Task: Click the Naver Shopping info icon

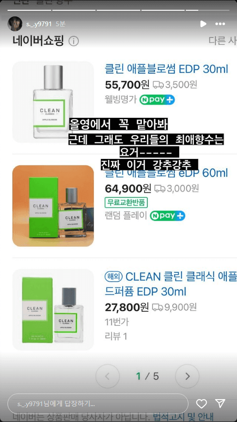Action: click(74, 41)
